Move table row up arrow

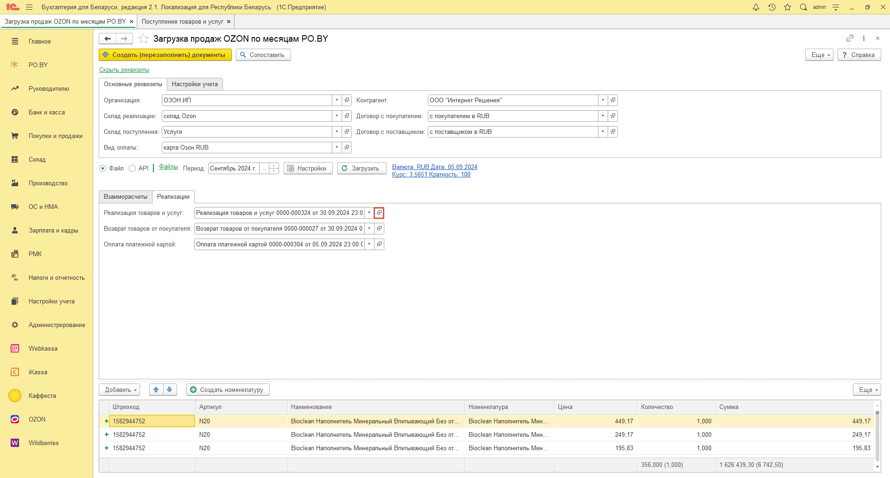(x=156, y=390)
